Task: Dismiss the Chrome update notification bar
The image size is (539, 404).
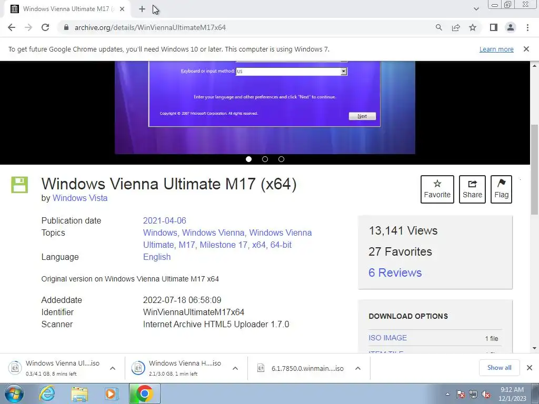Action: coord(526,49)
